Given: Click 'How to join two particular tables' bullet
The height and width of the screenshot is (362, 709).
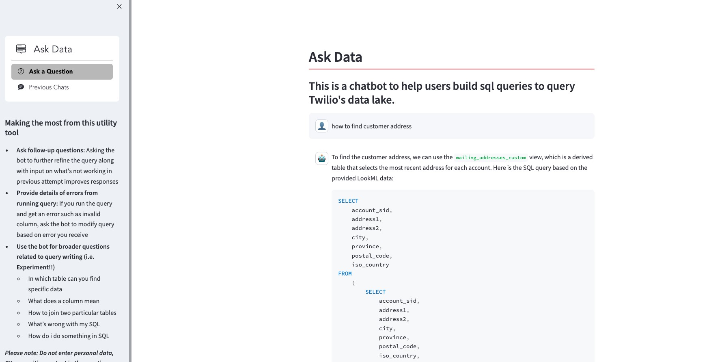Looking at the screenshot, I should [x=72, y=313].
